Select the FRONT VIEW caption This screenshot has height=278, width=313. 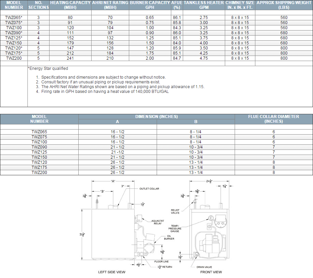click(211, 272)
